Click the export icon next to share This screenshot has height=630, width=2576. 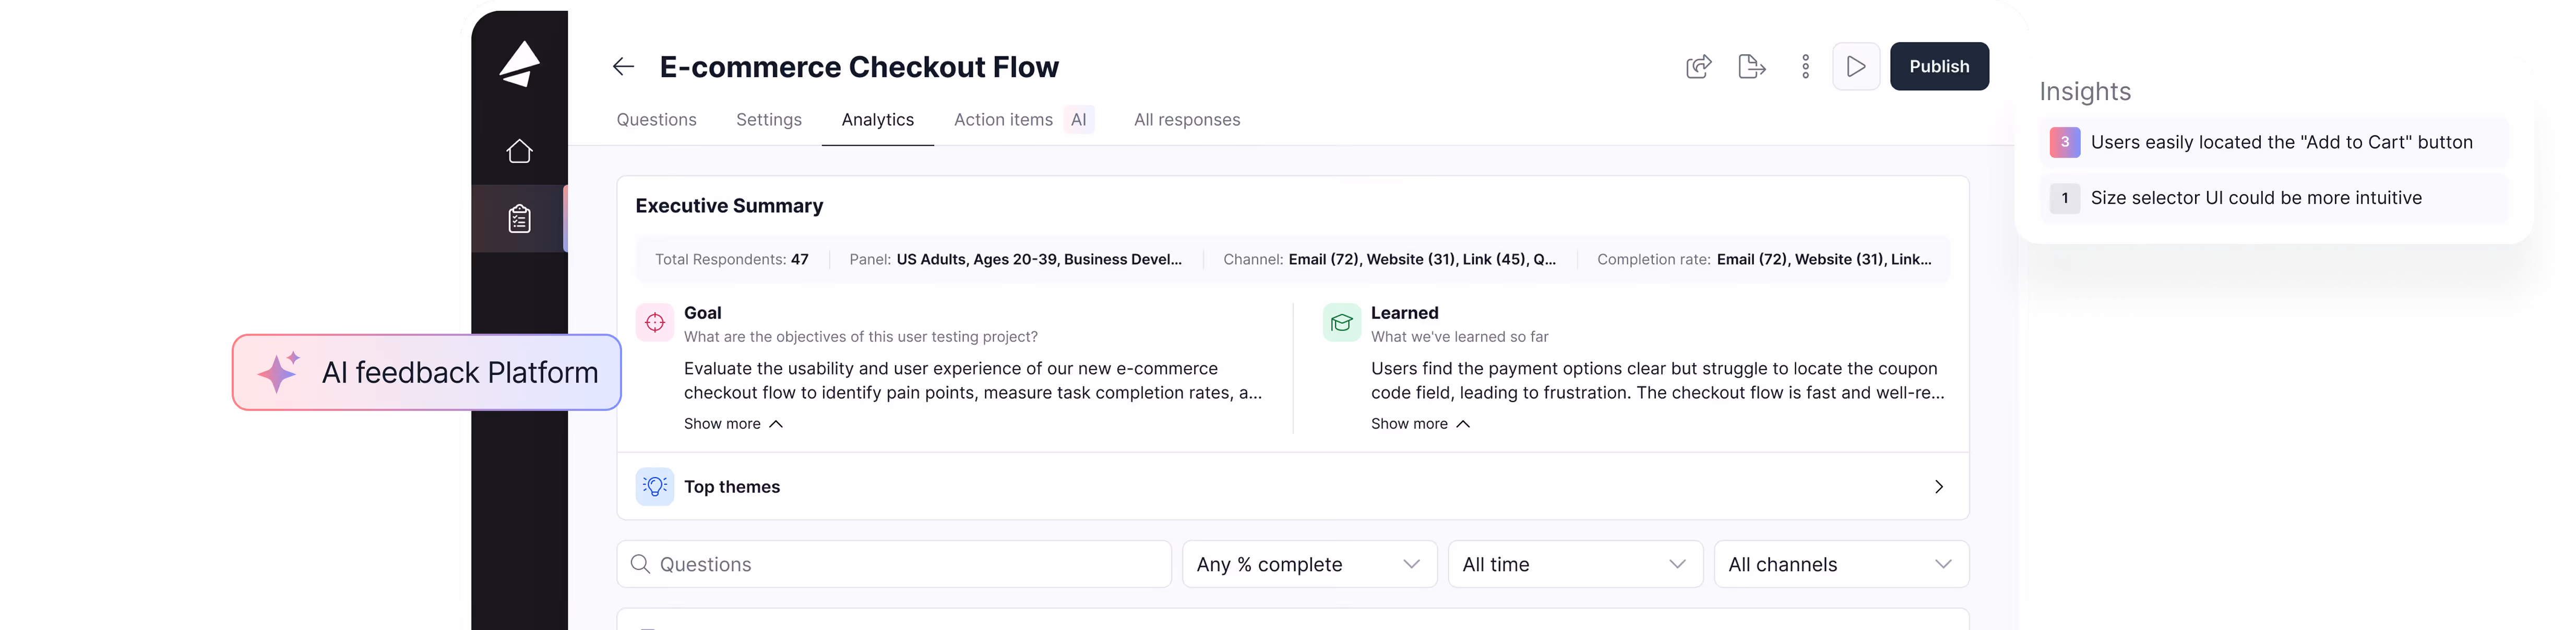tap(1751, 67)
